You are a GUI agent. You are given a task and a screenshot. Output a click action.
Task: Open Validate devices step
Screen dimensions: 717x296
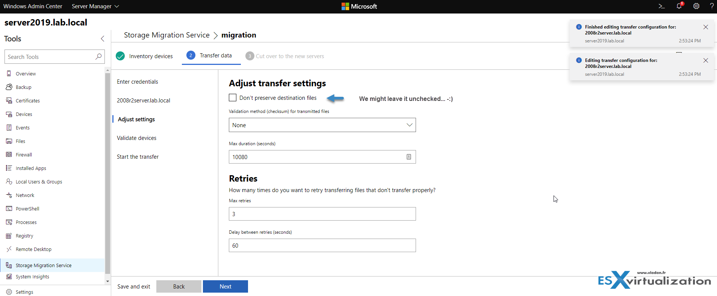(x=136, y=138)
